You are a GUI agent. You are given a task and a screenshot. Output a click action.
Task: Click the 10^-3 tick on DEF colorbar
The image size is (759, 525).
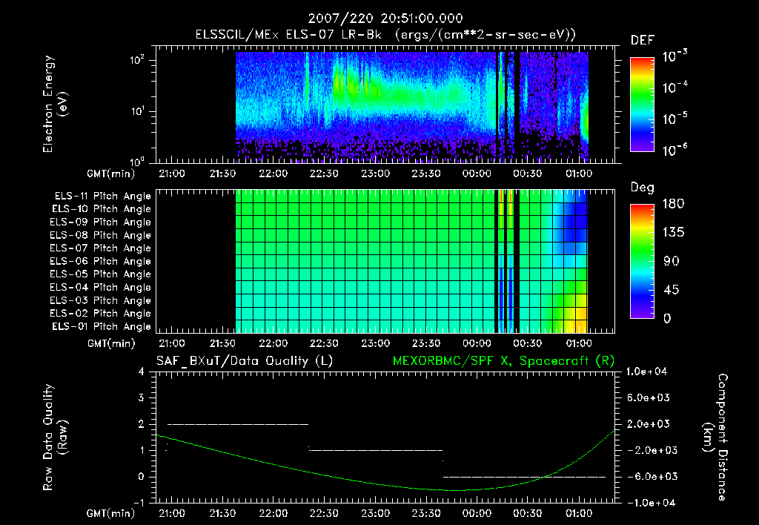pyautogui.click(x=675, y=56)
